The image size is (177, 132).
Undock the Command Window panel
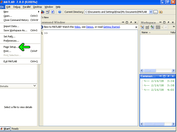point(131,22)
